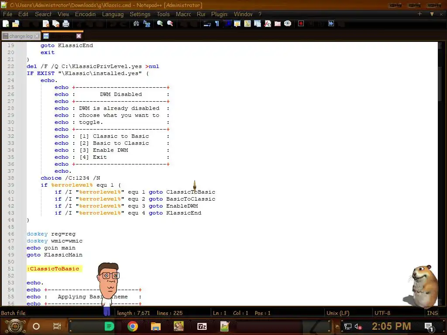447x335 pixels.
Task: Open the Macro menu
Action: click(x=183, y=14)
